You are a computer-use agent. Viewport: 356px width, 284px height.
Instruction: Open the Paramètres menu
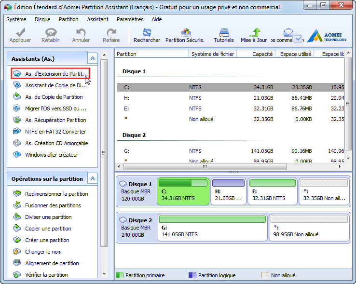(130, 19)
